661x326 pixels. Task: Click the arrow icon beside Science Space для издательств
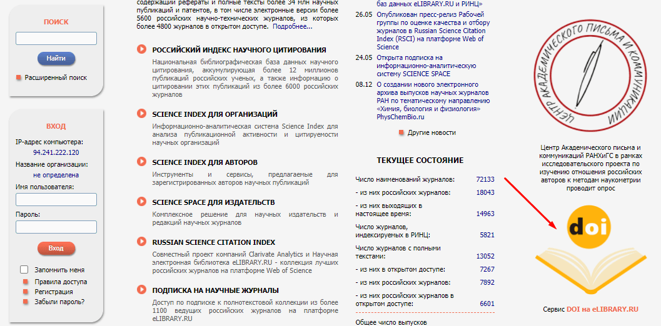pos(141,202)
